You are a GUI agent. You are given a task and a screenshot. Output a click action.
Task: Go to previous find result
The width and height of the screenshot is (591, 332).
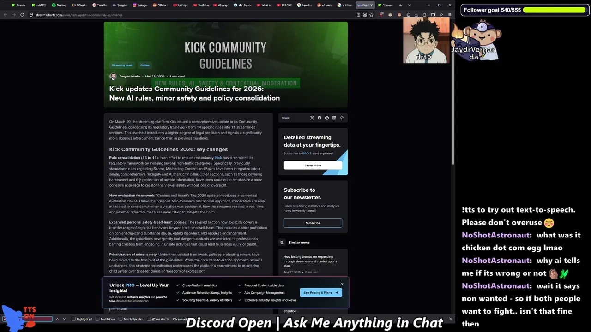[x=58, y=319]
